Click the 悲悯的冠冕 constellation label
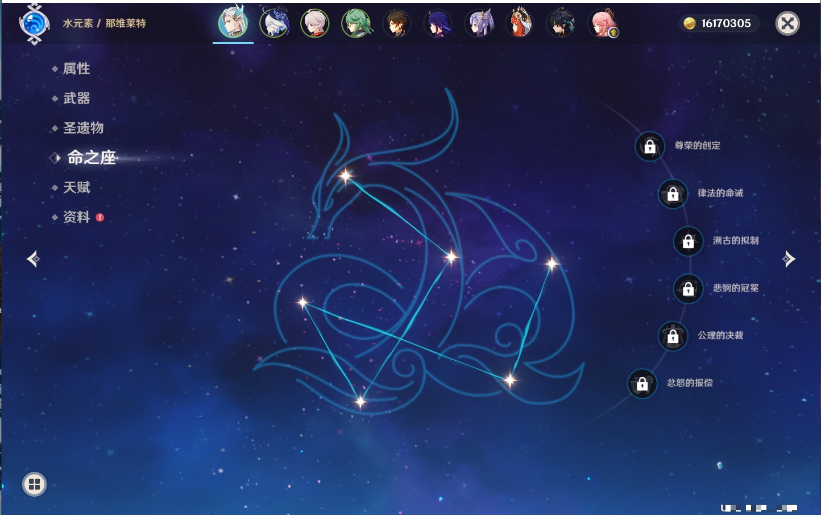Screen dimensions: 821x515 coord(736,288)
